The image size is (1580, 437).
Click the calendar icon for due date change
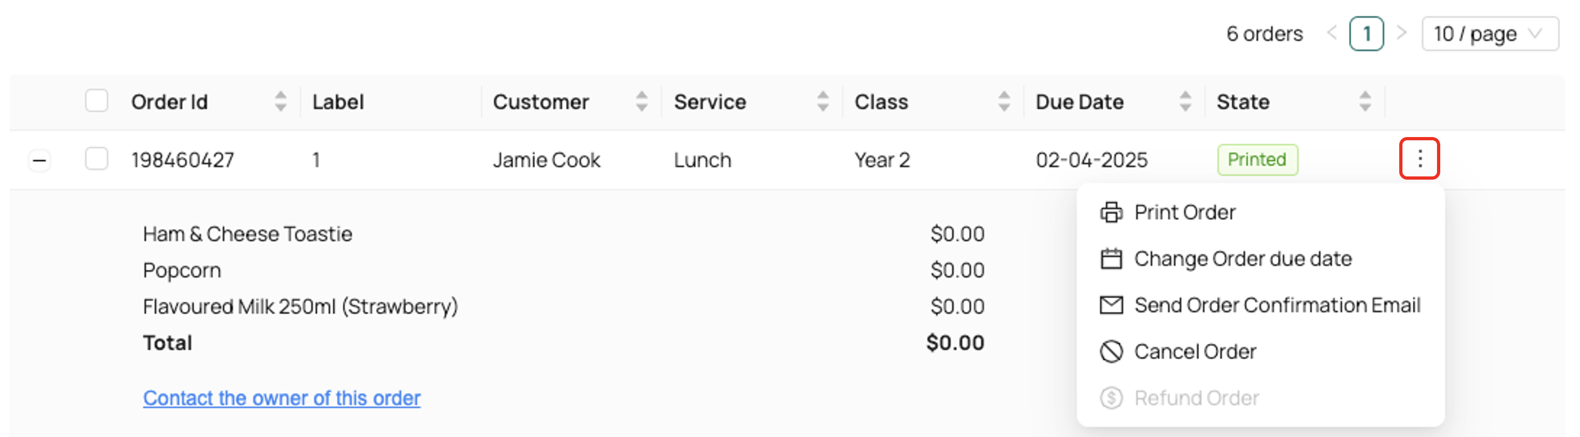click(1110, 258)
